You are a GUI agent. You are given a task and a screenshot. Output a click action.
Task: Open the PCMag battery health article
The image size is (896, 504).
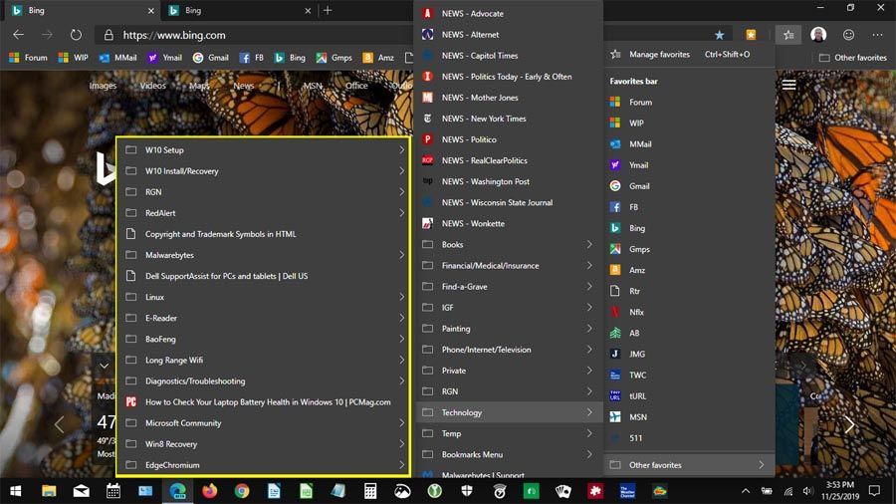pos(264,402)
